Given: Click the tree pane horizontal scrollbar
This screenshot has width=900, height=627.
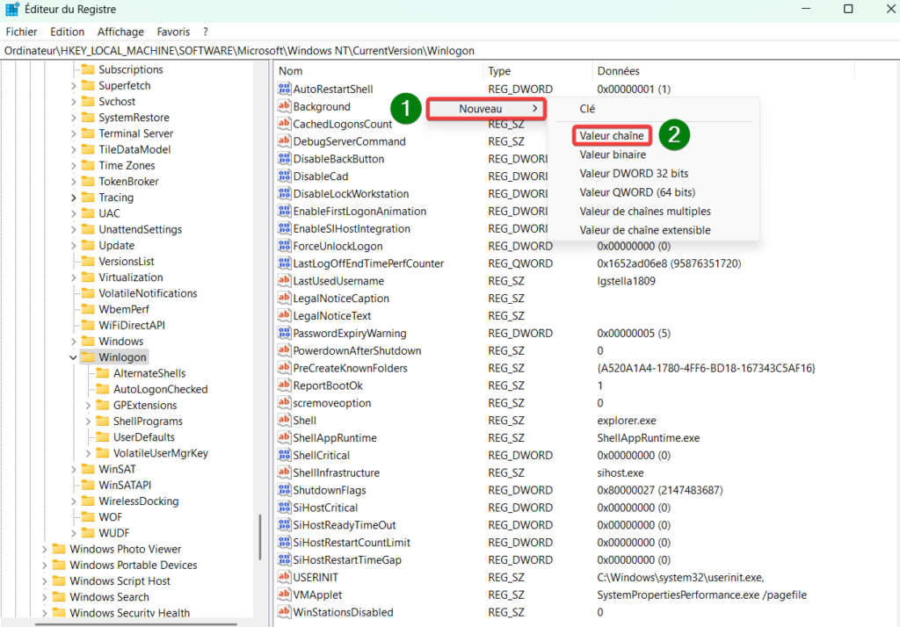Looking at the screenshot, I should tap(136, 624).
